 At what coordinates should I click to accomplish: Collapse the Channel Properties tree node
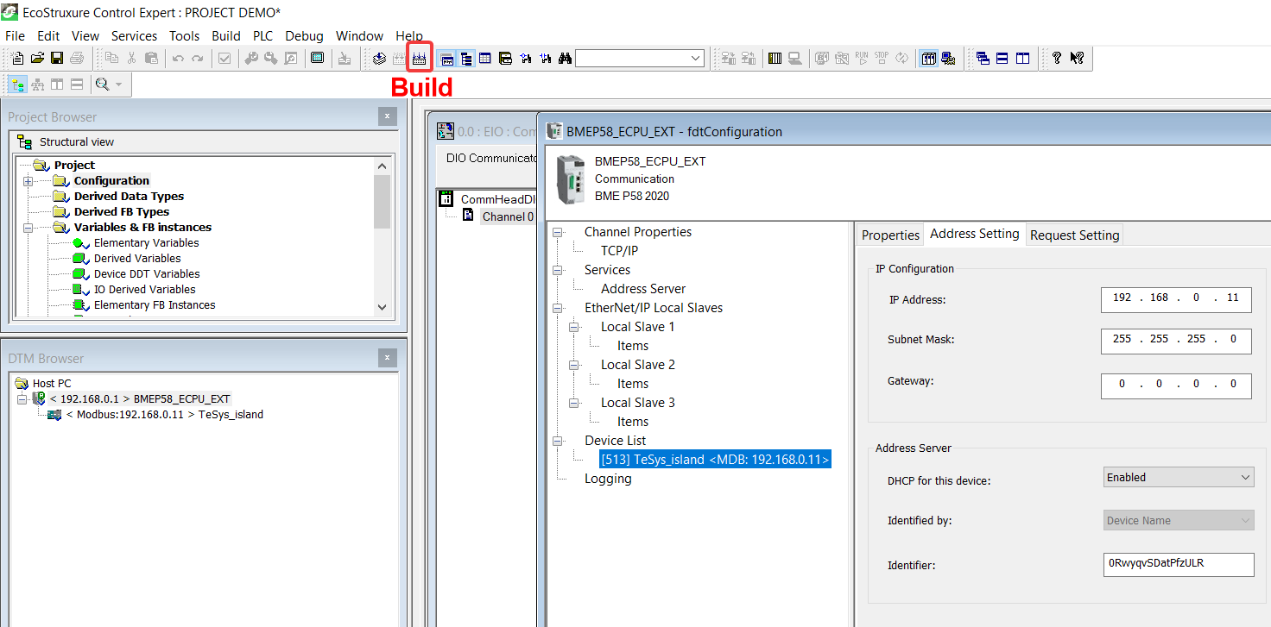coord(559,232)
